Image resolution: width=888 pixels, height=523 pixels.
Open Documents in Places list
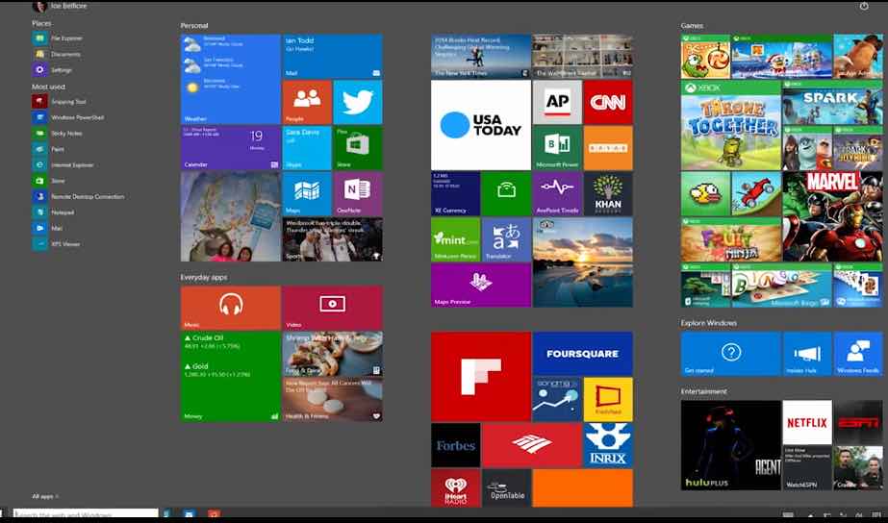pyautogui.click(x=57, y=55)
